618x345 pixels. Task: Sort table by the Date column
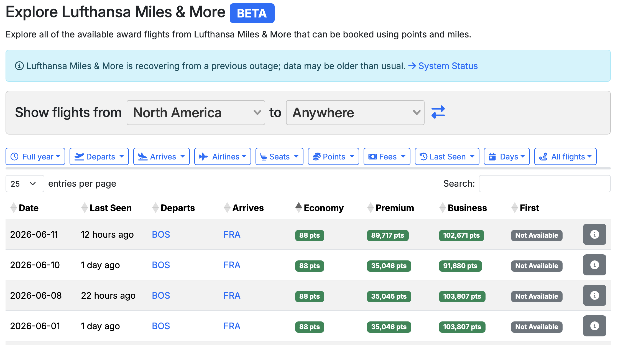(24, 208)
